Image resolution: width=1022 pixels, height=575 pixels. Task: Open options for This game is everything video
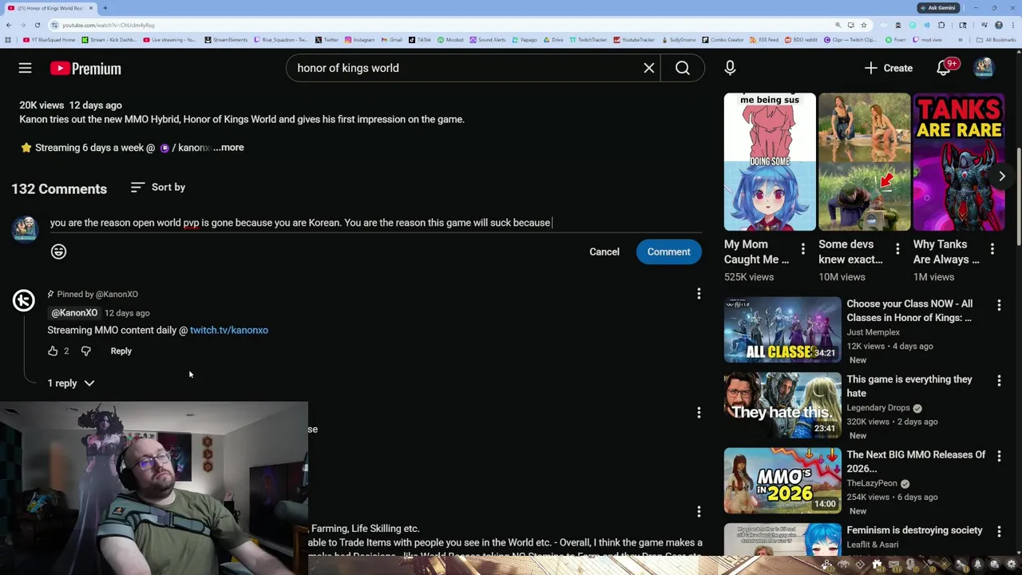point(999,381)
